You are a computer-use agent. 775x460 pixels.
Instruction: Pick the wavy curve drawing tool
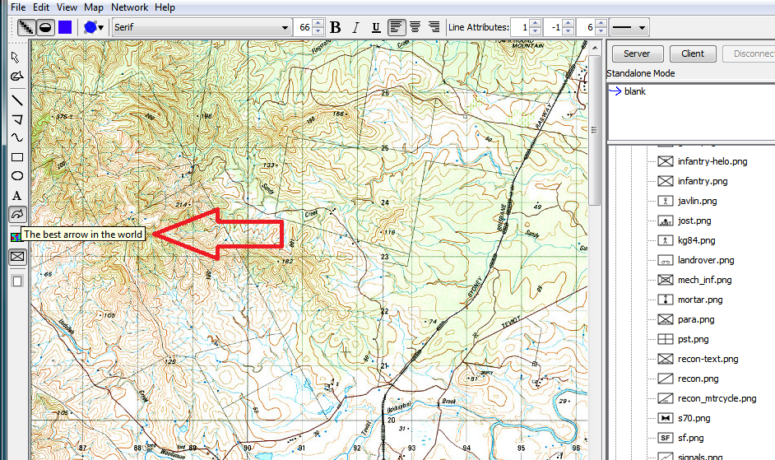coord(16,137)
